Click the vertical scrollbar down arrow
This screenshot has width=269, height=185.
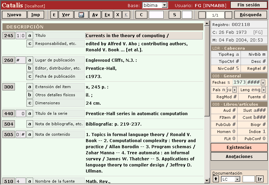[207, 182]
